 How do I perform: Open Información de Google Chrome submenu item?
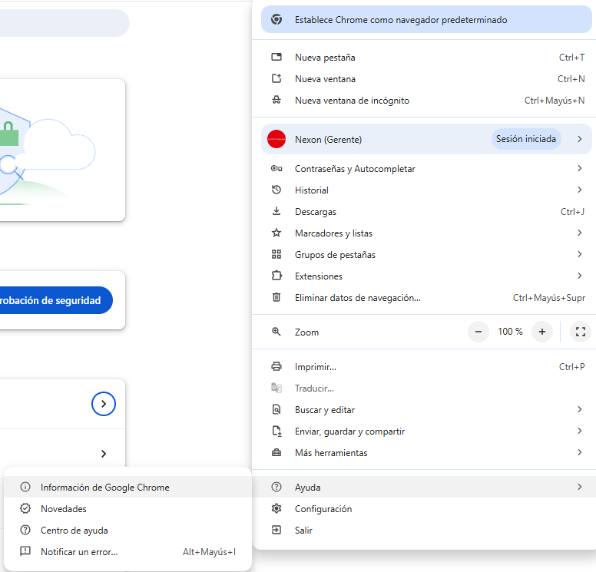tap(128, 487)
